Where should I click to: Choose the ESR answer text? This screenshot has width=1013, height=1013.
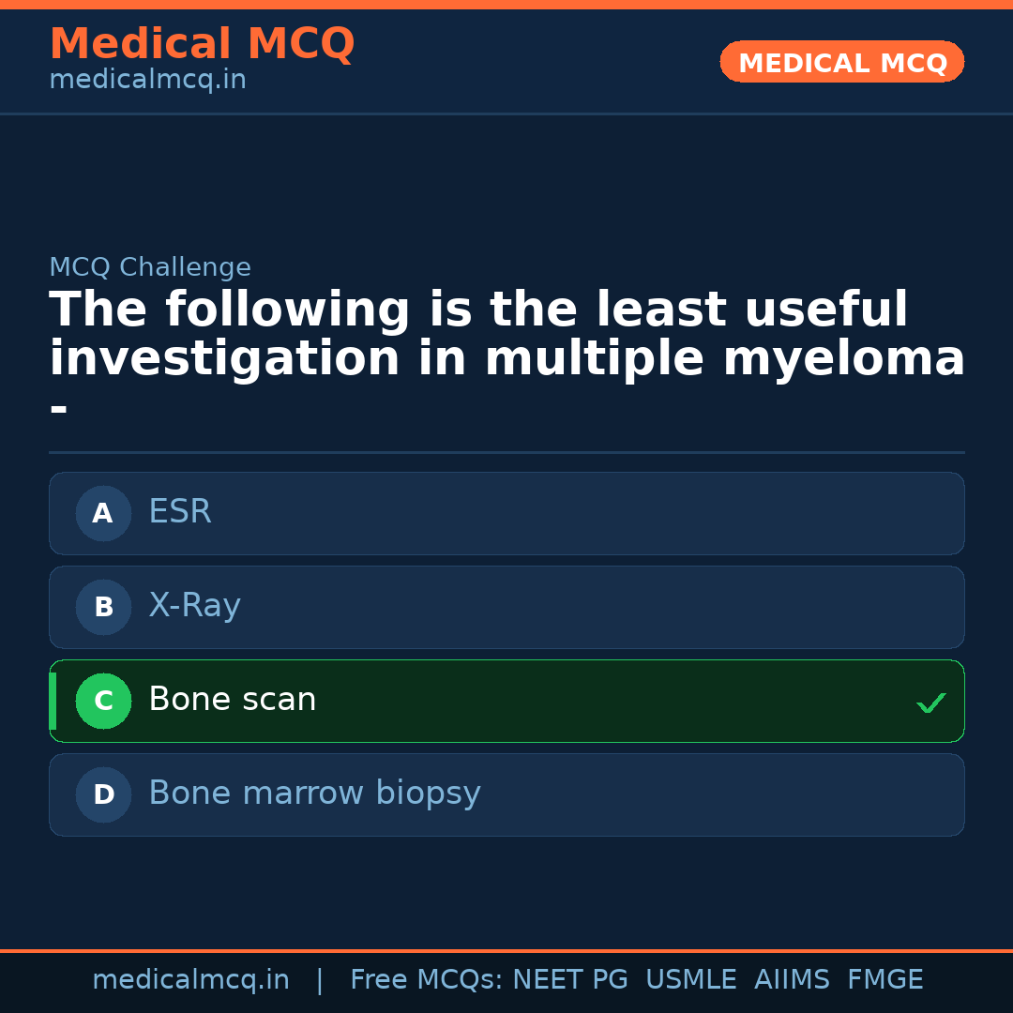coord(180,512)
